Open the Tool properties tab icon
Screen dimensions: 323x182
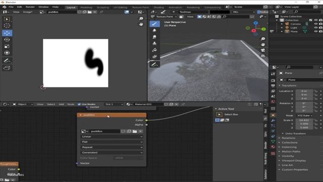click(273, 74)
